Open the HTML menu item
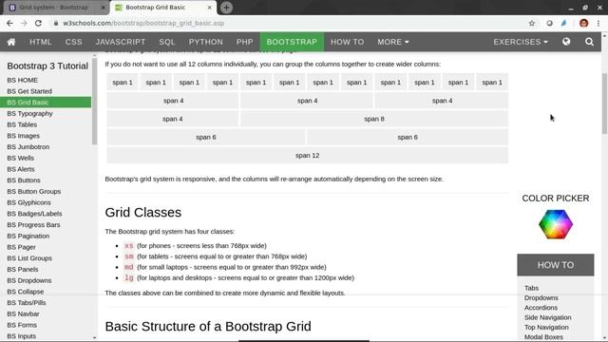This screenshot has height=342, width=608. [41, 42]
